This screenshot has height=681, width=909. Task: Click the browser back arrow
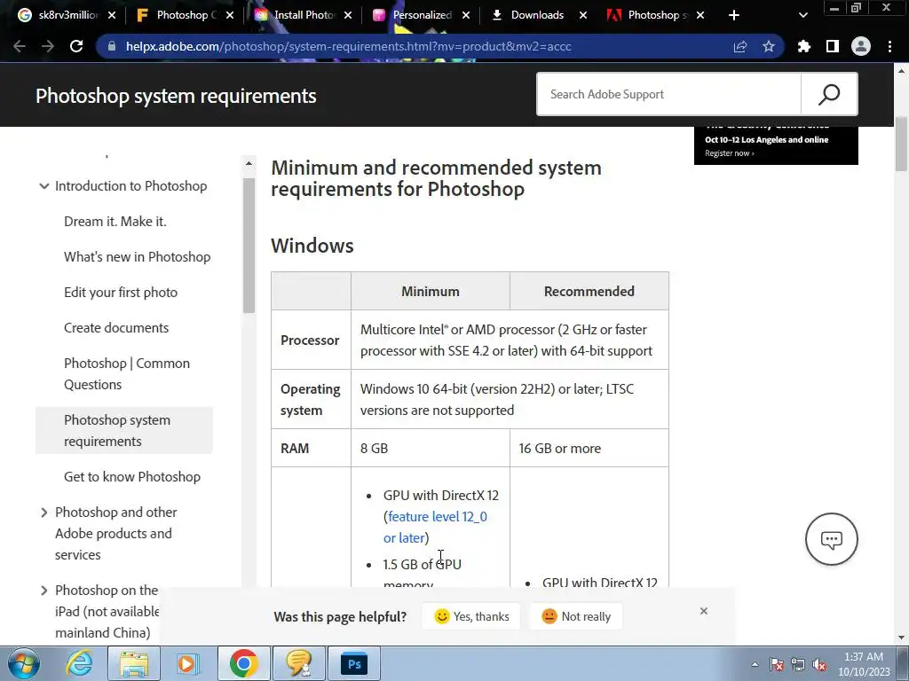20,46
